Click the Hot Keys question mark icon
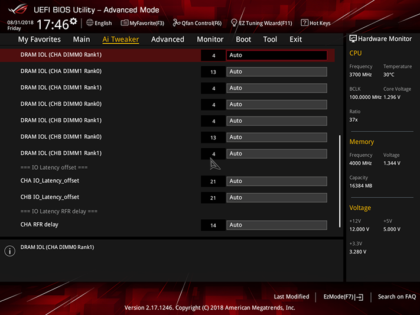Image resolution: width=420 pixels, height=315 pixels. coord(304,23)
